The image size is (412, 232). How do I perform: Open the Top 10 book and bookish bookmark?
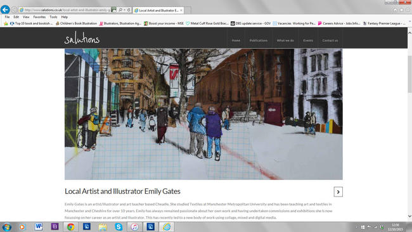point(31,23)
